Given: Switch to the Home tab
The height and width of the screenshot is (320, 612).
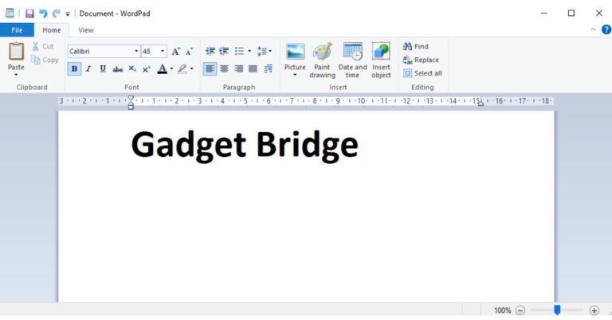Looking at the screenshot, I should (52, 30).
